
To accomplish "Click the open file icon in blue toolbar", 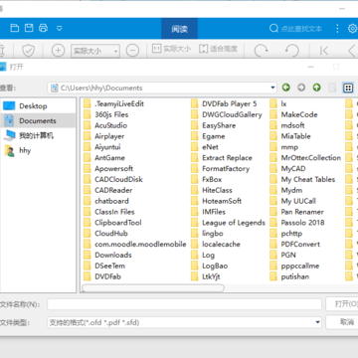I will 14,28.
